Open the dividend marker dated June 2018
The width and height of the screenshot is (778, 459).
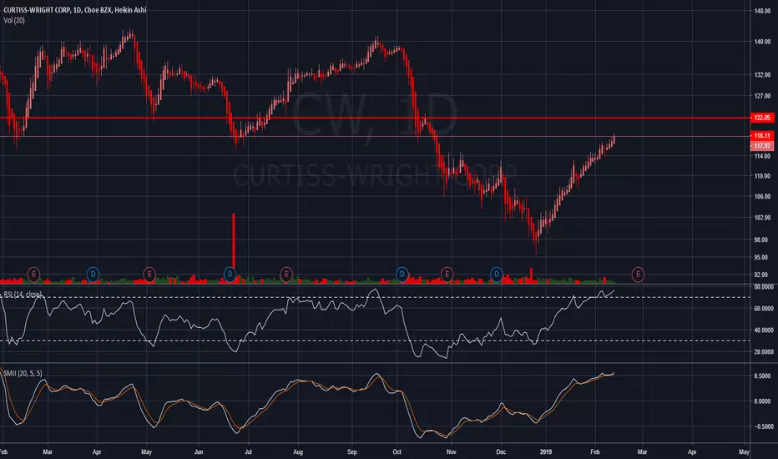[x=230, y=274]
